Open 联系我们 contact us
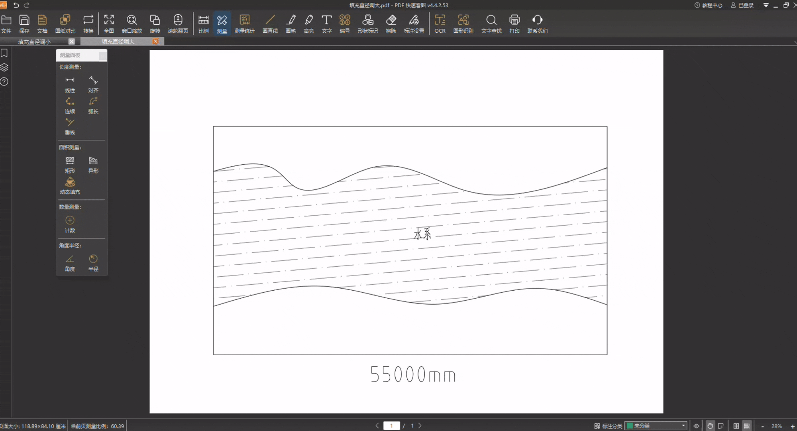797x431 pixels. (538, 24)
